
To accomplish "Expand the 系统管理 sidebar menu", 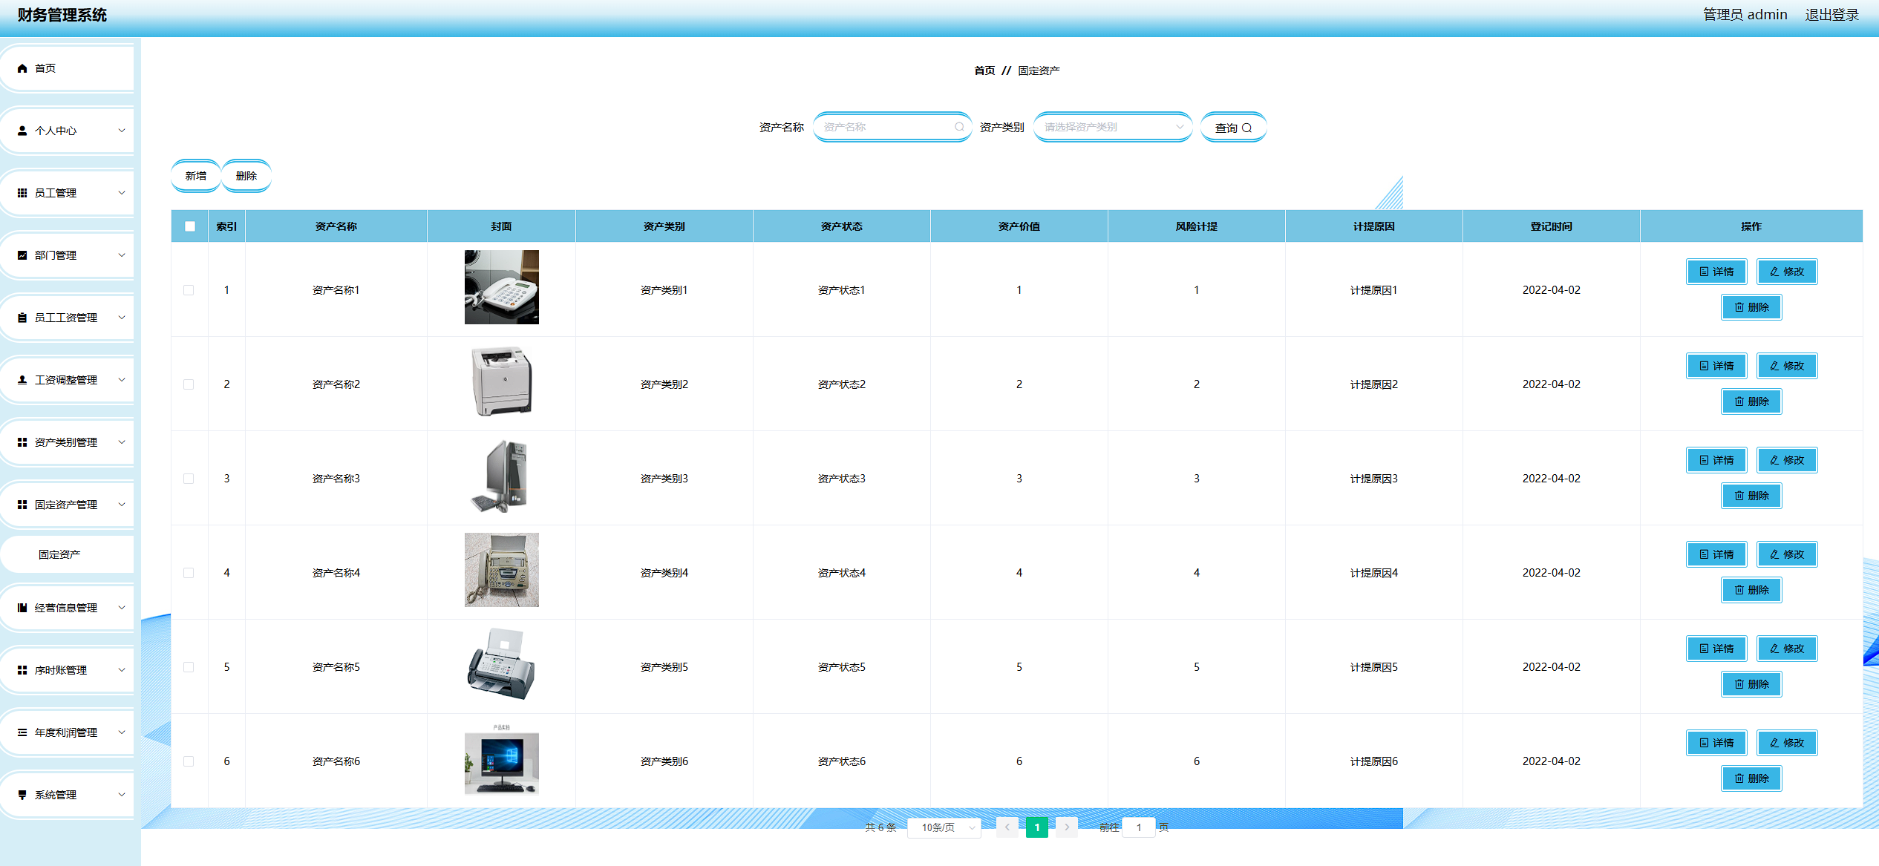I will [67, 795].
